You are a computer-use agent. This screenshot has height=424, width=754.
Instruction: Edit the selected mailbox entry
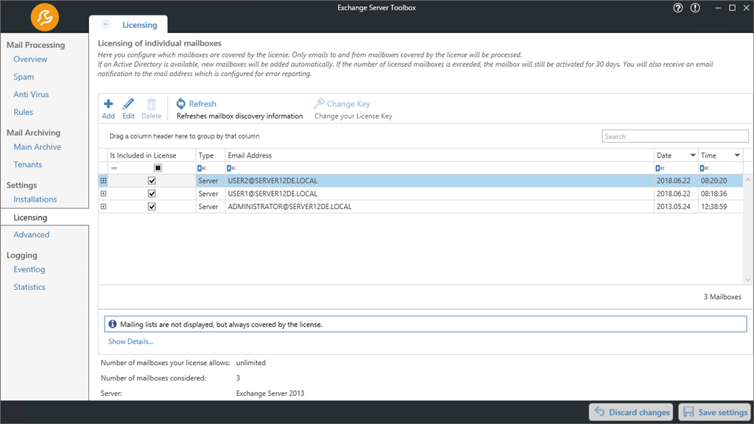(x=128, y=109)
